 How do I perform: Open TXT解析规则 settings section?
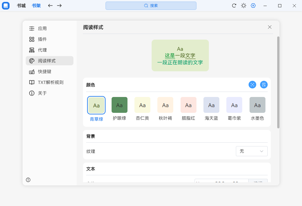pyautogui.click(x=50, y=82)
